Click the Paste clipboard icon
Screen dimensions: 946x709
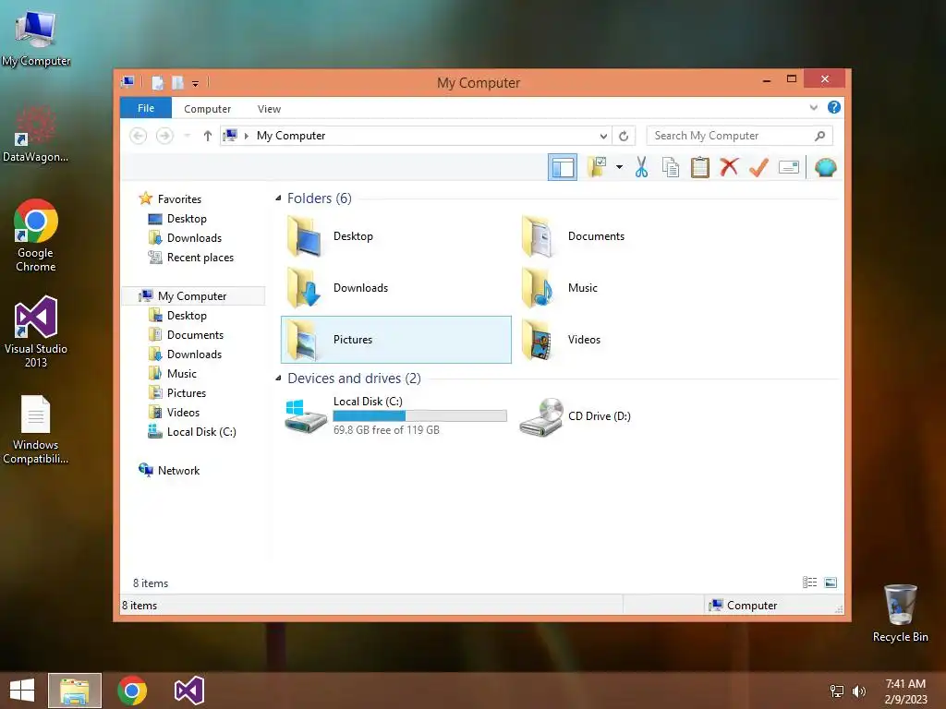(x=700, y=167)
